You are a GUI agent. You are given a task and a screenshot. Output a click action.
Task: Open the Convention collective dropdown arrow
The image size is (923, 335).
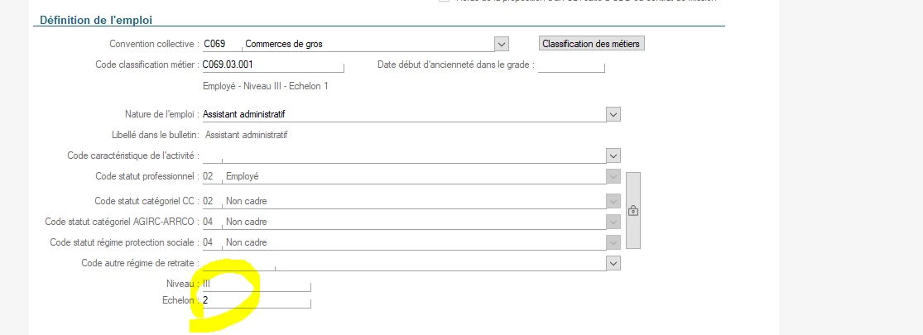tap(501, 44)
